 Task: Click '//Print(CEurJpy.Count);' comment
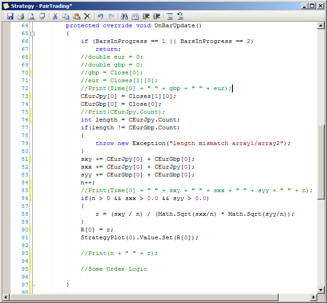[123, 112]
